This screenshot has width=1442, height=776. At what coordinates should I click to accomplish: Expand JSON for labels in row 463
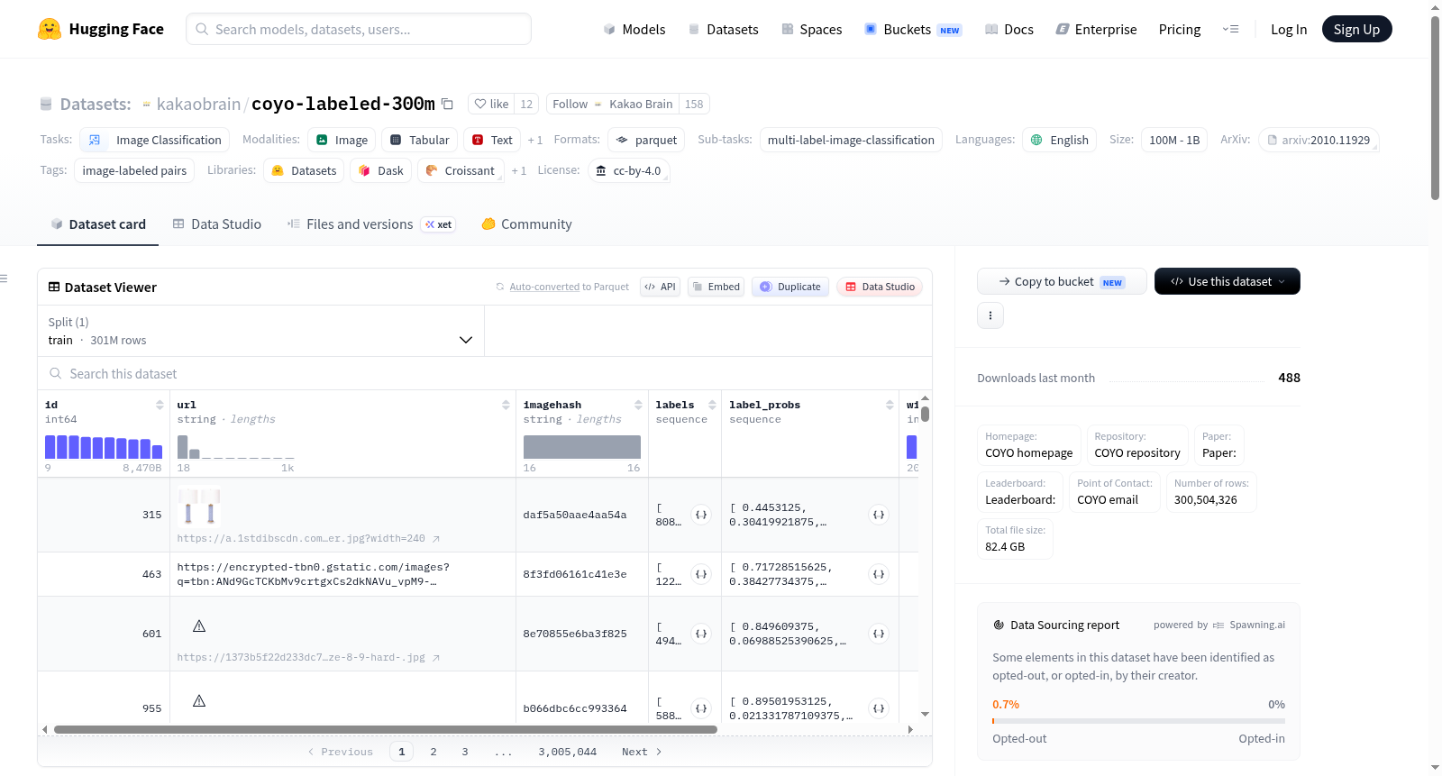tap(701, 574)
